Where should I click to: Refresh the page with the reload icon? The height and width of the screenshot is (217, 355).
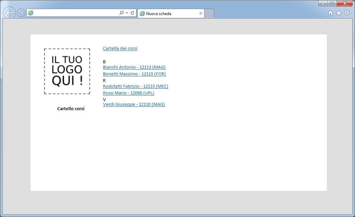(132, 13)
